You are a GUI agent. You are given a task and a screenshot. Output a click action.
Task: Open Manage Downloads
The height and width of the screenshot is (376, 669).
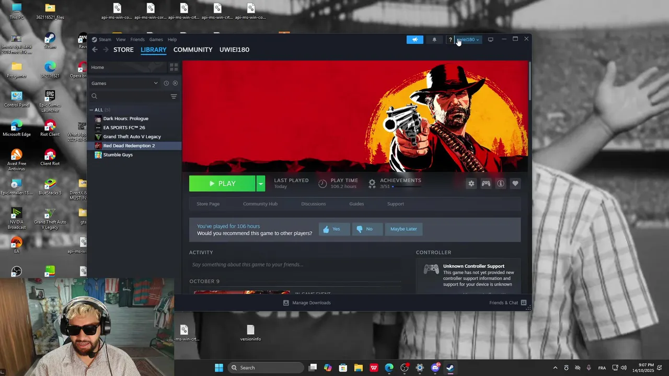(x=307, y=303)
